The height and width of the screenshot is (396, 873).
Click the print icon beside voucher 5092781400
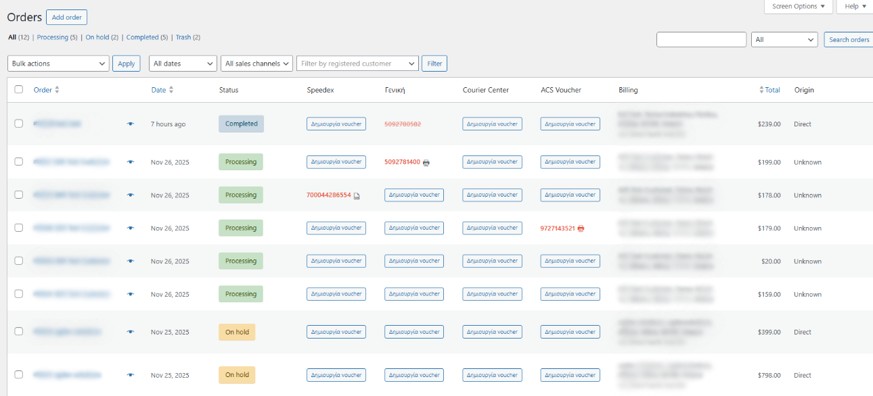426,163
